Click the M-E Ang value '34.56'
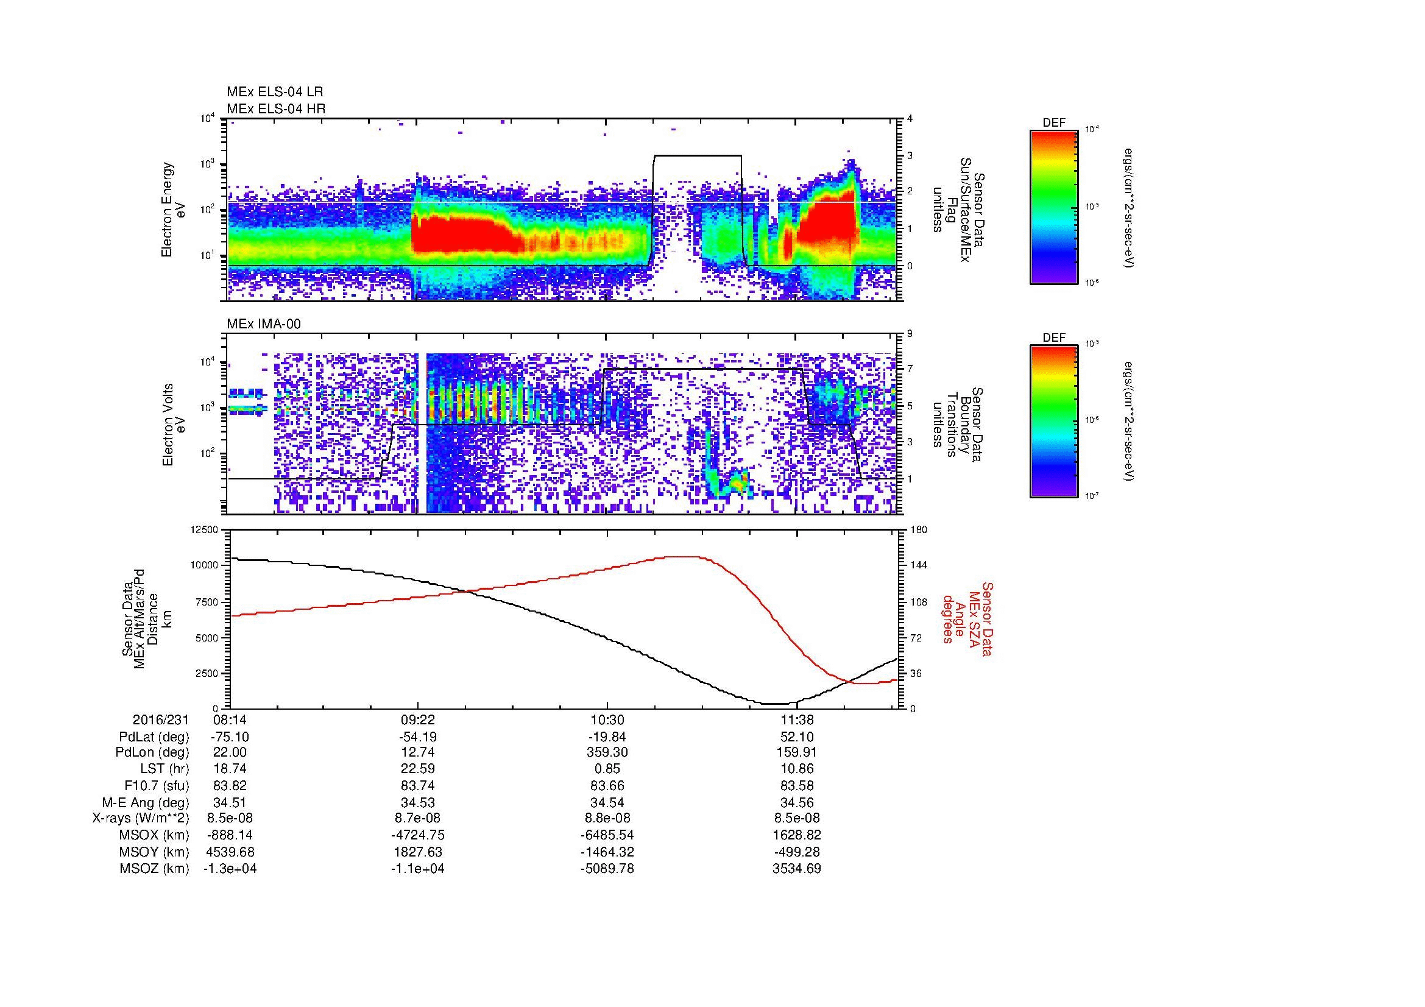The height and width of the screenshot is (1007, 1425). pyautogui.click(x=797, y=802)
